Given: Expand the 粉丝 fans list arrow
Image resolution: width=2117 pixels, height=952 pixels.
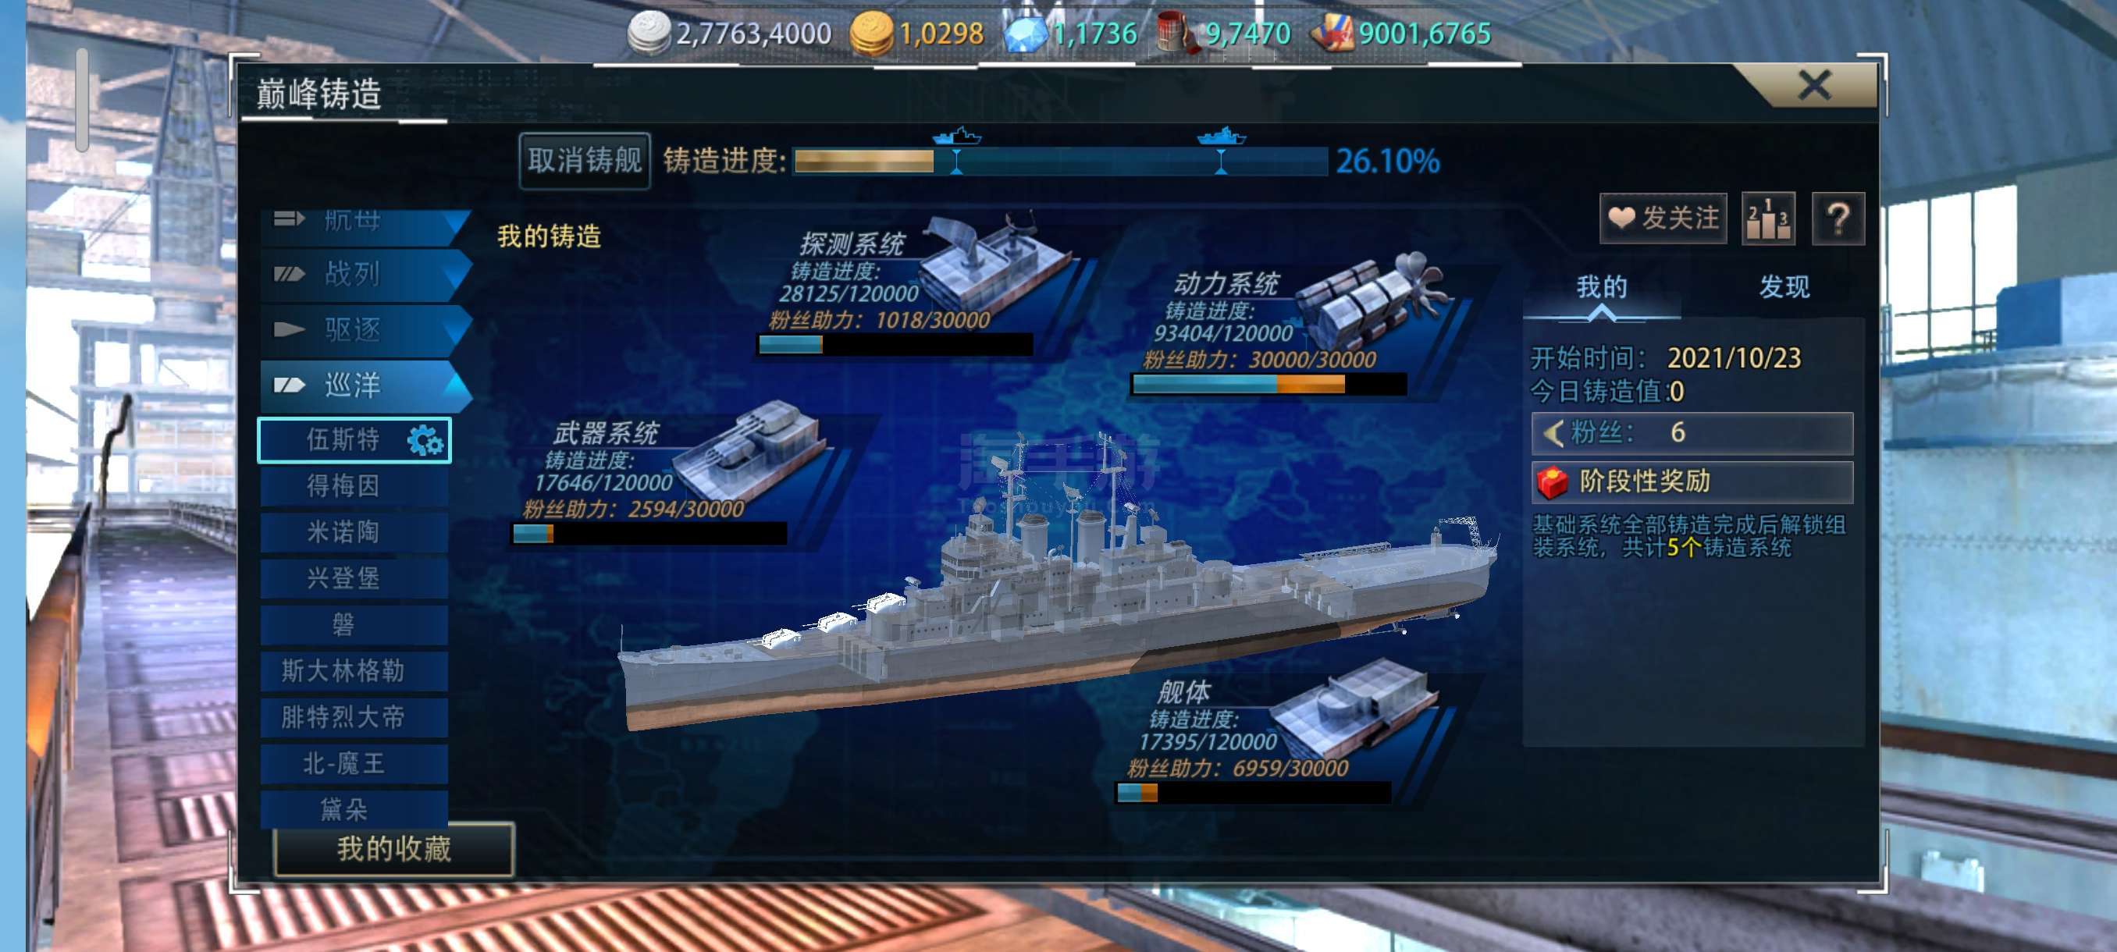Looking at the screenshot, I should pos(1553,433).
